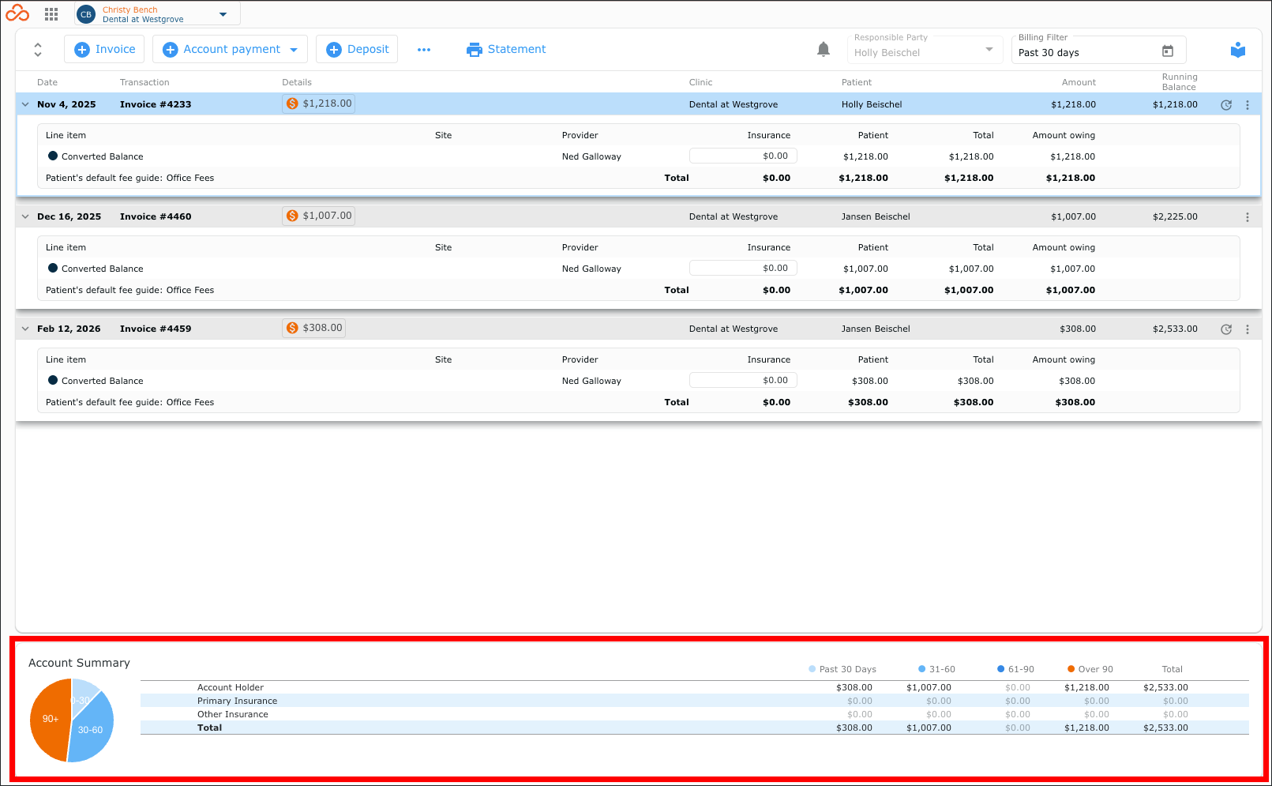Open Christy Bench clinic dropdown arrow
The image size is (1272, 786).
(223, 14)
